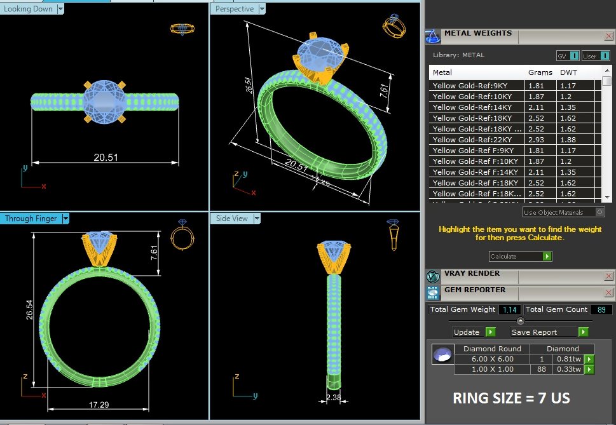Close the Metal Weights panel

pos(608,36)
